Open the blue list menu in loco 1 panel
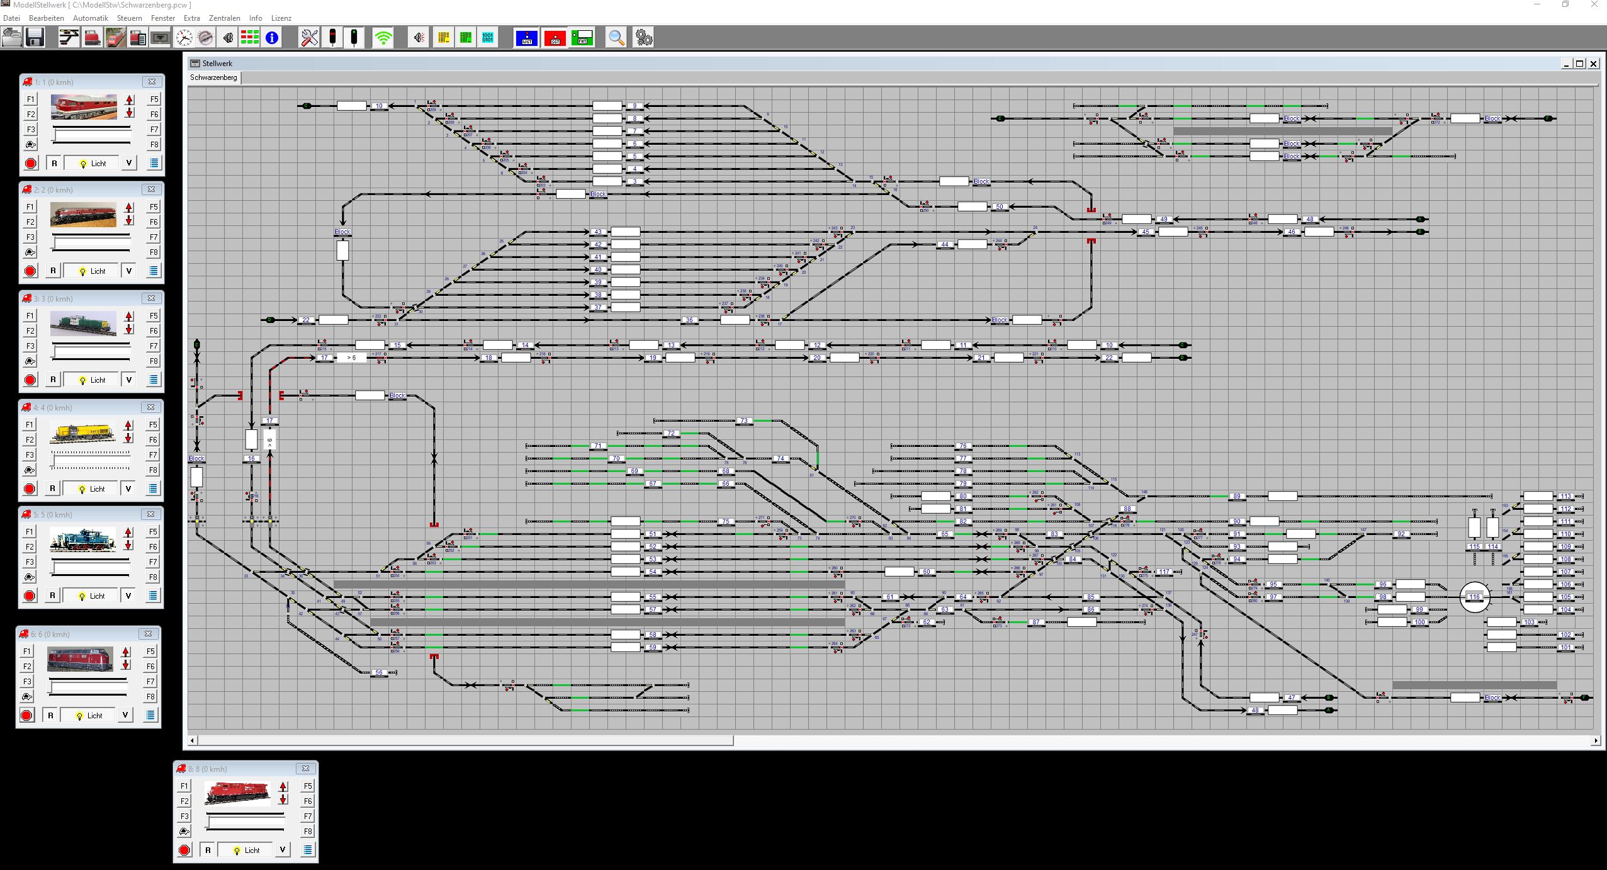 [154, 163]
